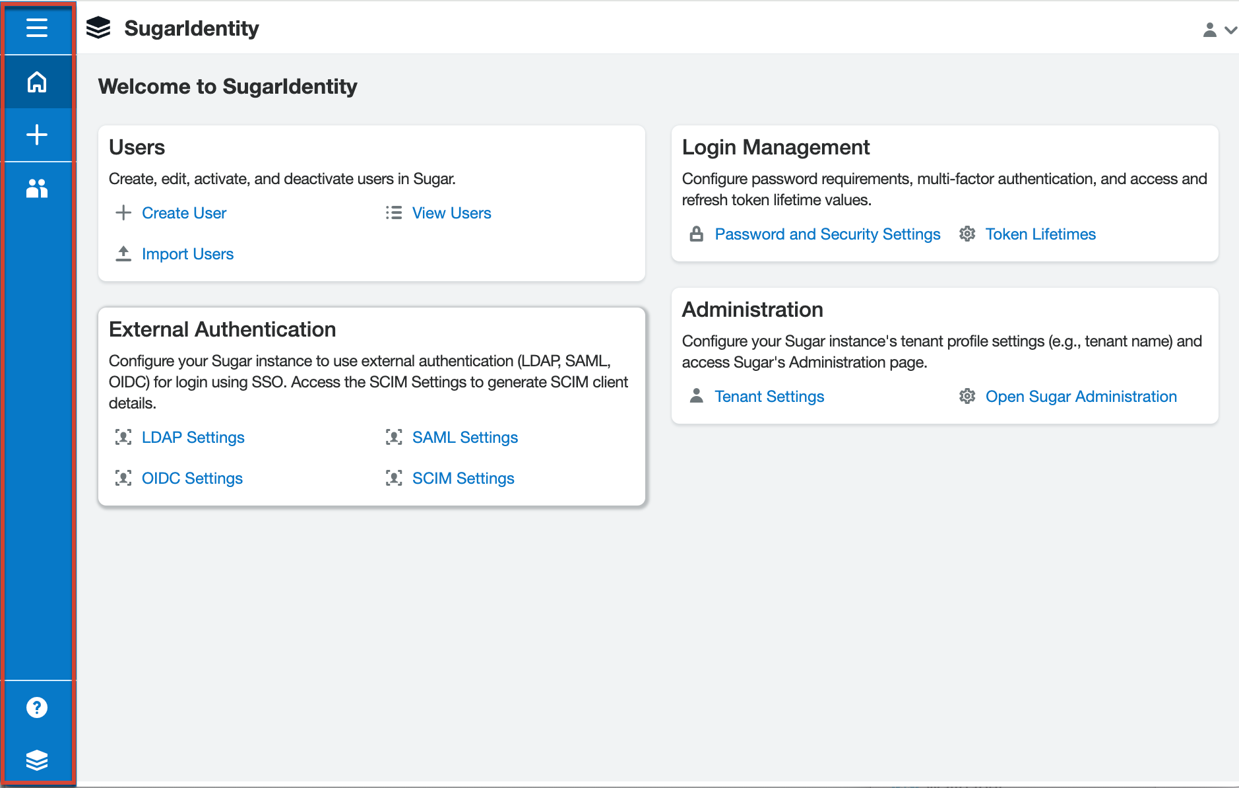
Task: Open OIDC Settings
Action: [x=192, y=478]
